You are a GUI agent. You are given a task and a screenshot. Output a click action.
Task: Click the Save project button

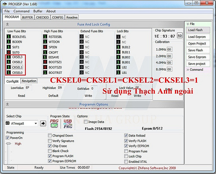point(198,63)
